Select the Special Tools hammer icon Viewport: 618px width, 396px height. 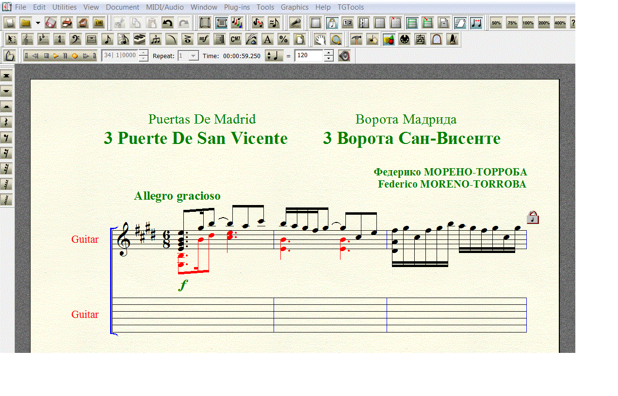point(356,39)
